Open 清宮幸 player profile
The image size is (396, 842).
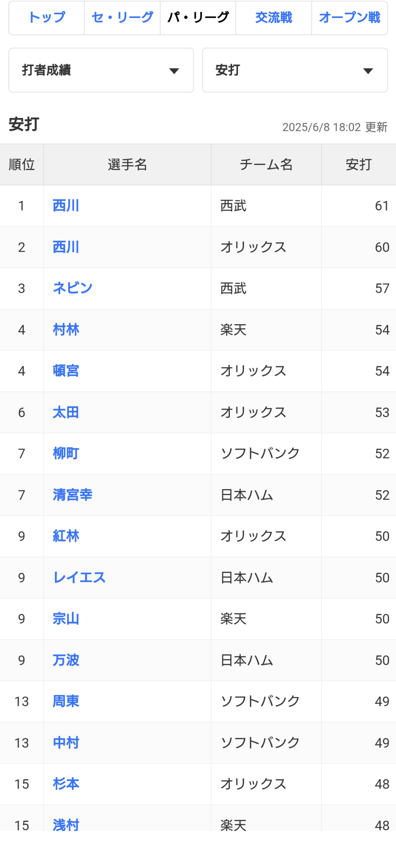coord(72,495)
